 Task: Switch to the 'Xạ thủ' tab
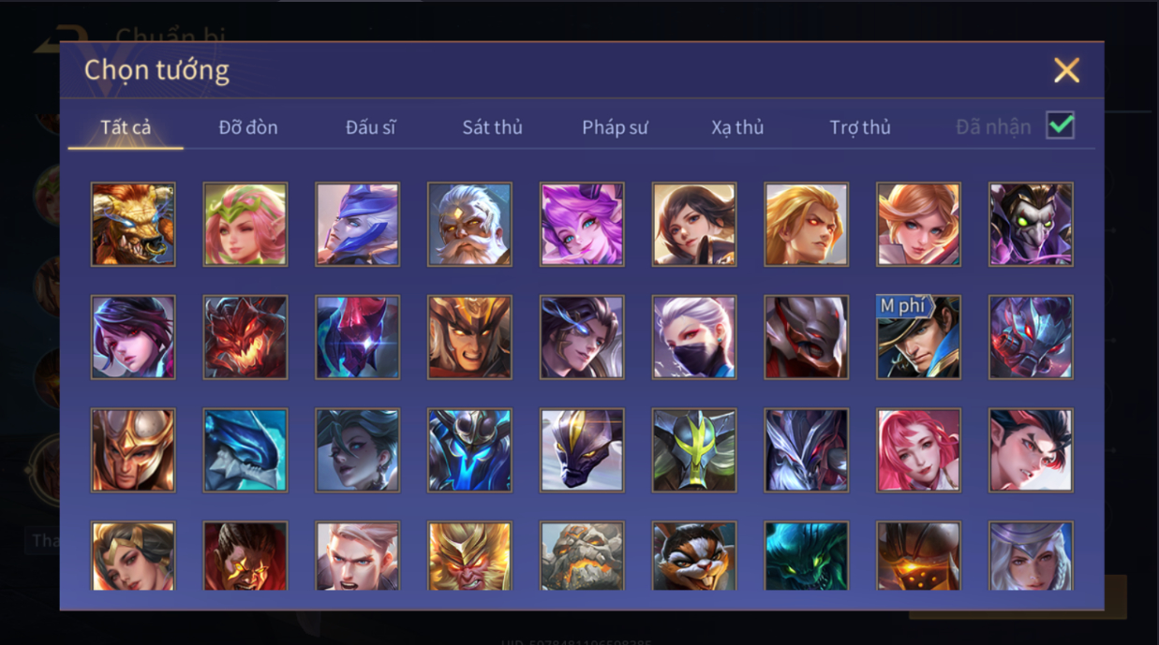(737, 127)
